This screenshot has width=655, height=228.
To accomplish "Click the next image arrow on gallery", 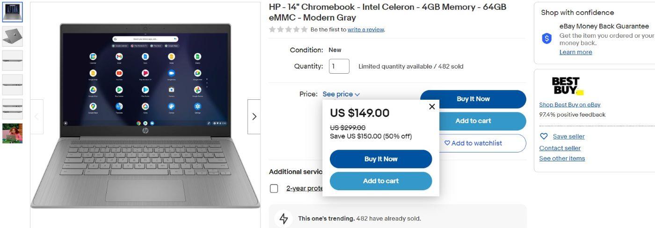I will click(254, 117).
